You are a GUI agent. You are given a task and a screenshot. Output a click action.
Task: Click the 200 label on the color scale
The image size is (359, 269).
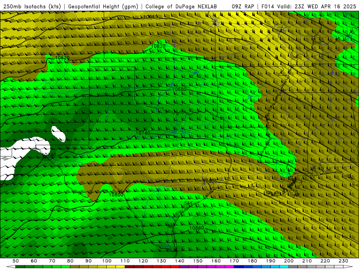[289, 261]
